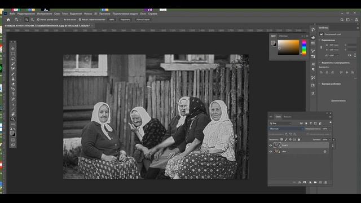Turn layer filtering on or off
361x203 pixels.
click(331, 122)
